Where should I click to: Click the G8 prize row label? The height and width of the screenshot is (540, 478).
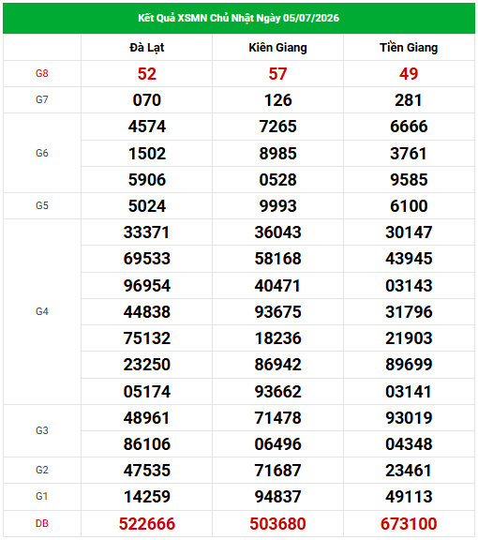[42, 74]
